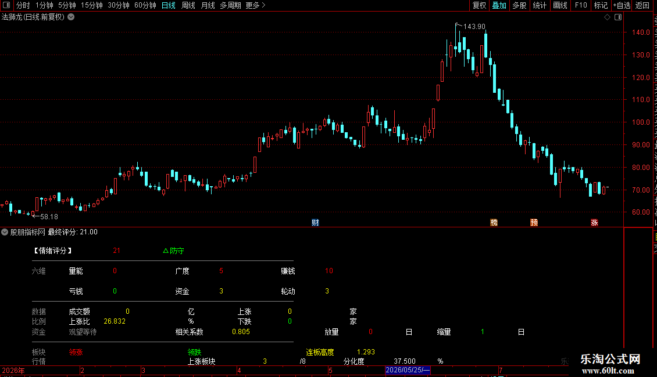This screenshot has height=377, width=657.
Task: Switch to 5分钟 chart period
Action: (67, 5)
